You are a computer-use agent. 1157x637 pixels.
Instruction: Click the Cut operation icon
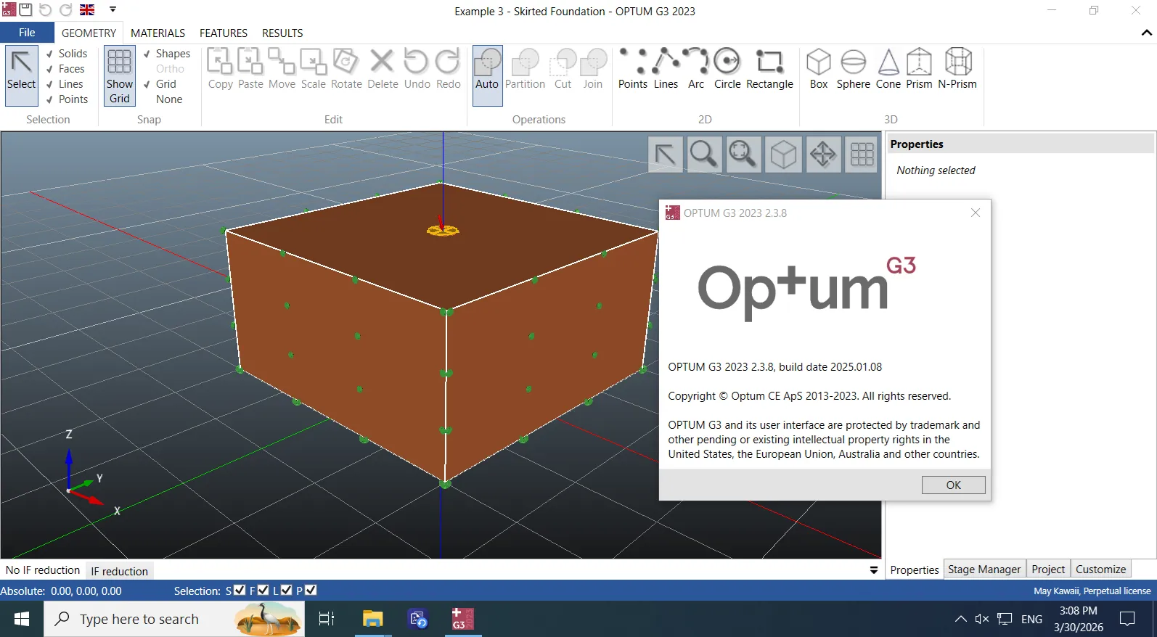(x=563, y=69)
